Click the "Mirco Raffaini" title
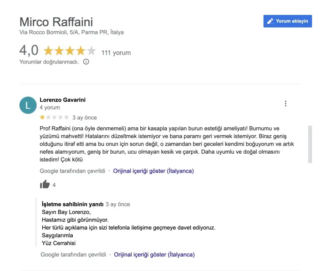 coord(56,22)
